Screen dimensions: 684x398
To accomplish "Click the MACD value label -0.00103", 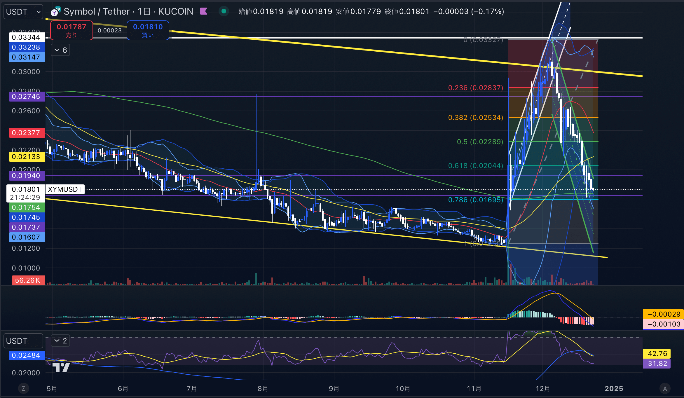I will (663, 324).
